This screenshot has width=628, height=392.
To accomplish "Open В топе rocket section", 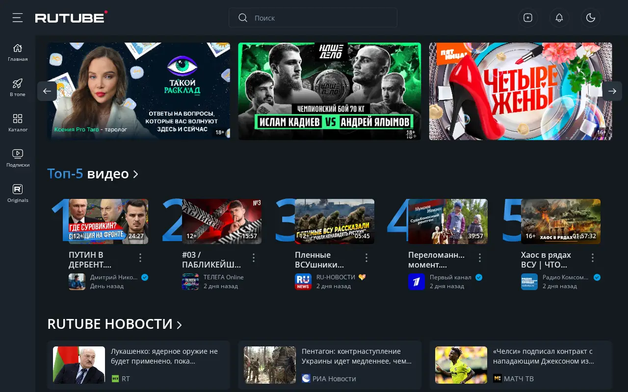I will (18, 88).
